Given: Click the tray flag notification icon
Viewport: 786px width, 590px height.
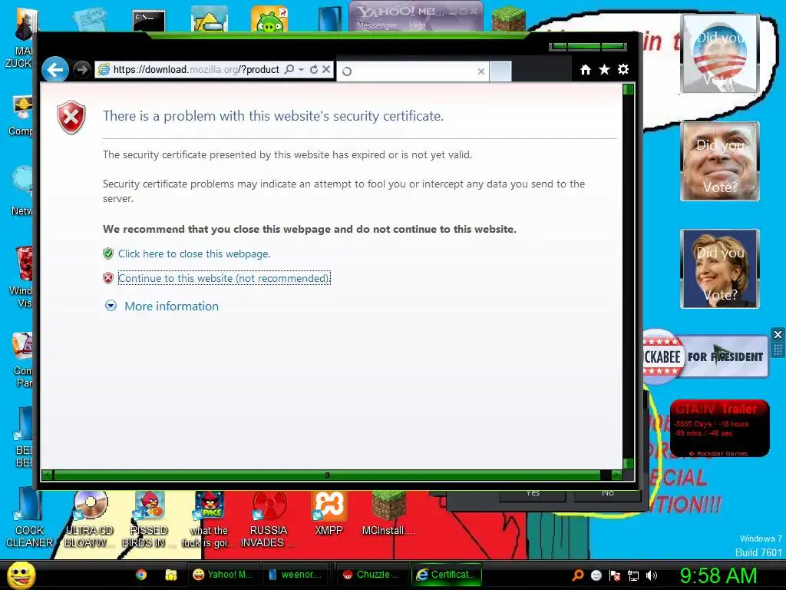Looking at the screenshot, I should 615,575.
